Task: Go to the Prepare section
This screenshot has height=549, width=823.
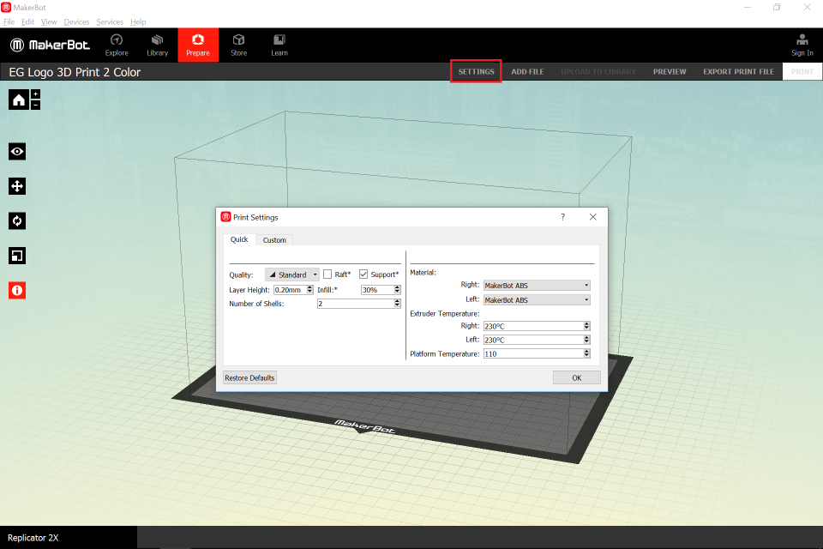Action: point(198,45)
